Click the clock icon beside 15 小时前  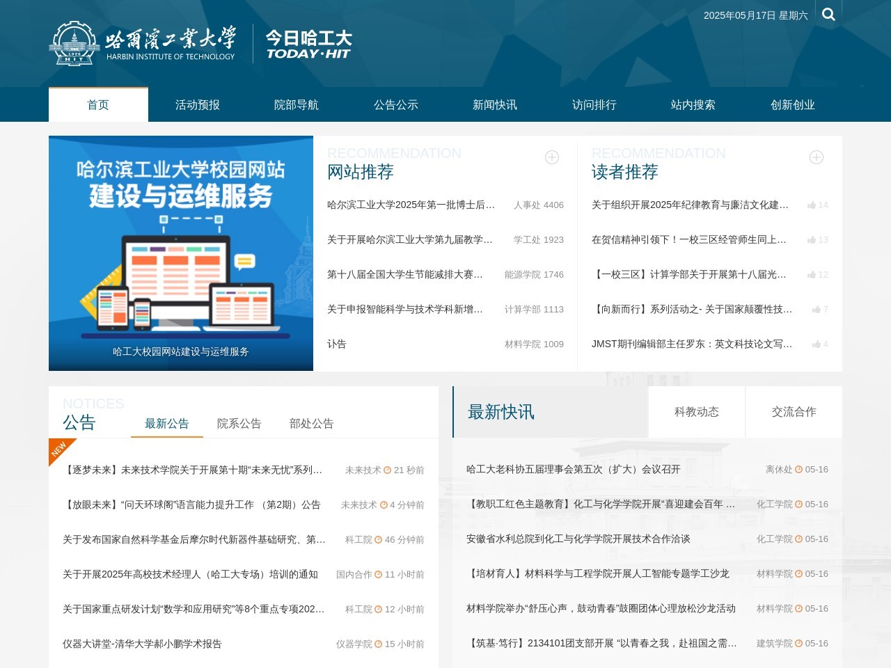378,644
